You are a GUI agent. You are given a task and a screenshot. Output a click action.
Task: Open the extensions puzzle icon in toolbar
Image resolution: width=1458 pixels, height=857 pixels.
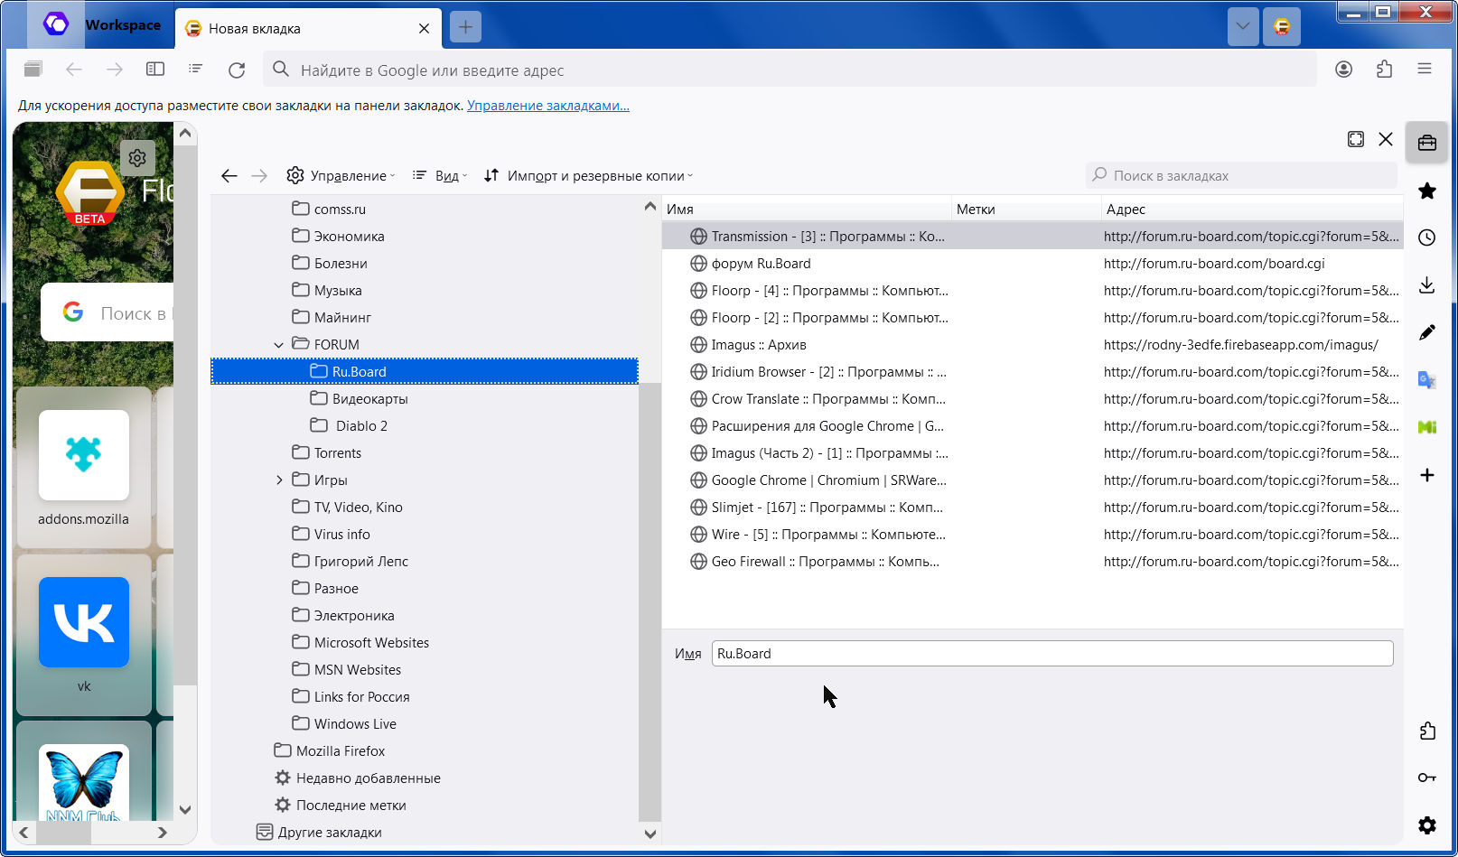pos(1385,70)
